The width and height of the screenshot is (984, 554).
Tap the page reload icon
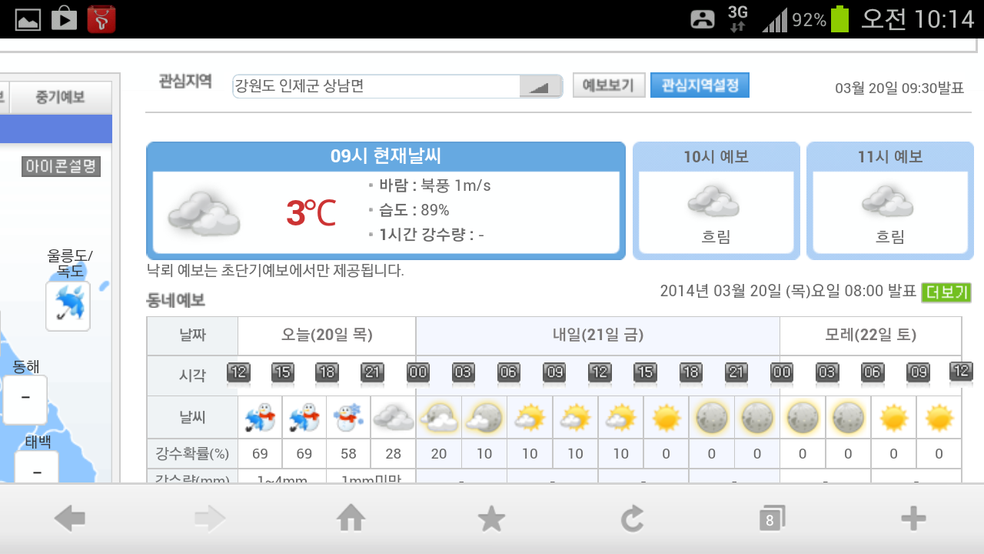tap(632, 519)
